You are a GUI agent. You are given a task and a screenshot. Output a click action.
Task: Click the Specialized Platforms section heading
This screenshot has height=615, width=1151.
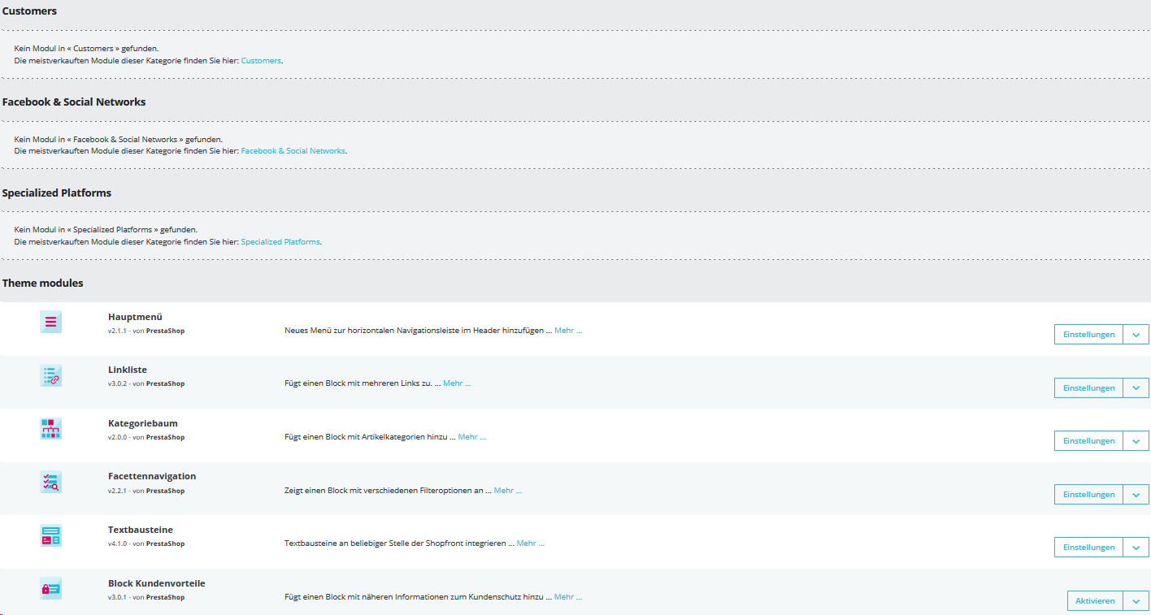pos(57,193)
